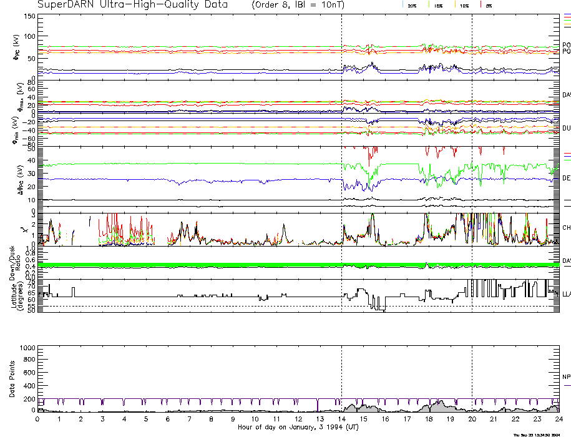Click the green band in Dawn/Dusk Ratio panel
This screenshot has width=571, height=437.
(x=187, y=265)
